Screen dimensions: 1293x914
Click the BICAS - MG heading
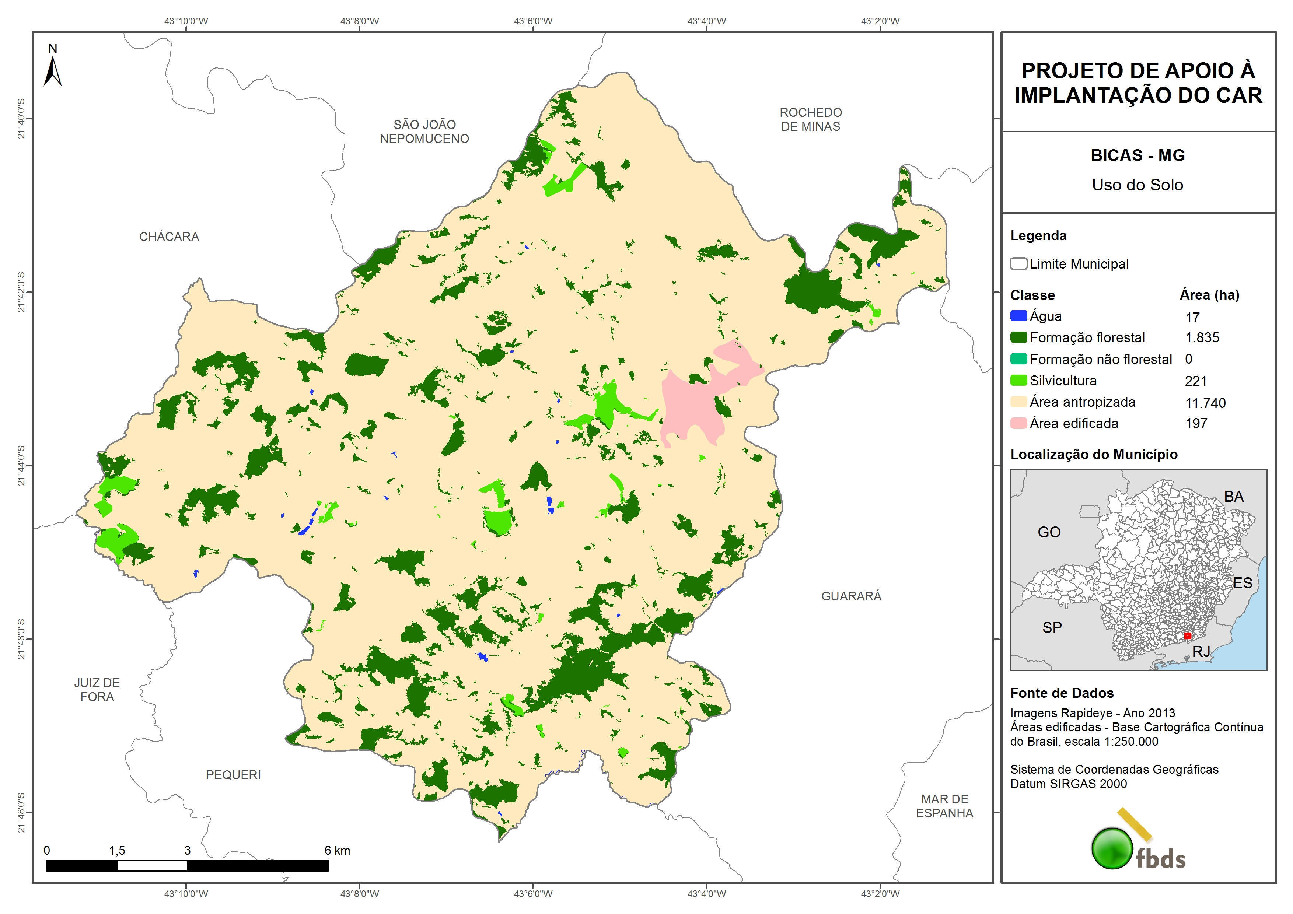[1138, 155]
